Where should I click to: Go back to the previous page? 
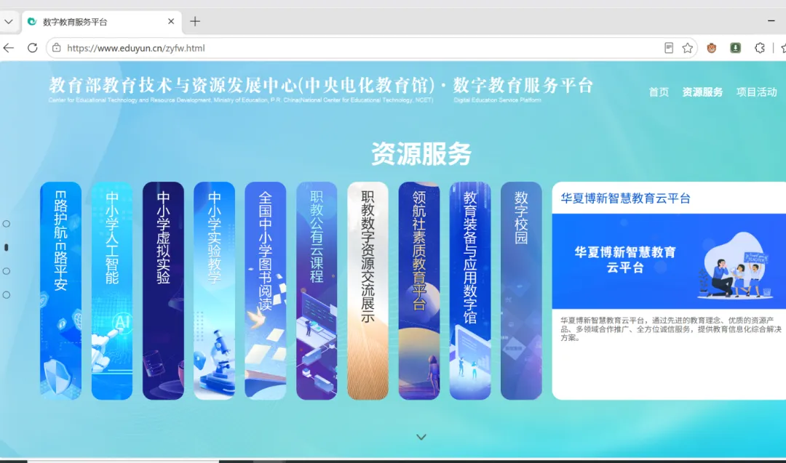tap(9, 48)
